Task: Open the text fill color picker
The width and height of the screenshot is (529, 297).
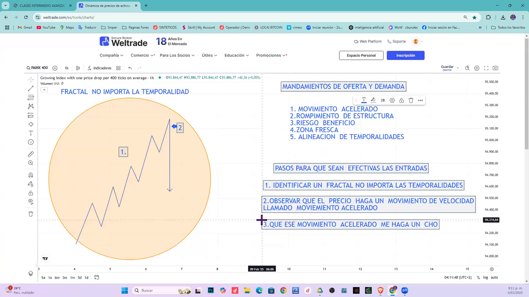Action: (373, 100)
